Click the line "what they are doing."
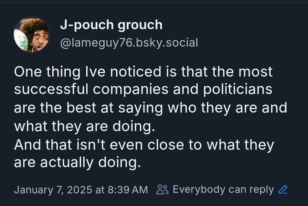The height and width of the screenshot is (206, 308). tap(84, 126)
